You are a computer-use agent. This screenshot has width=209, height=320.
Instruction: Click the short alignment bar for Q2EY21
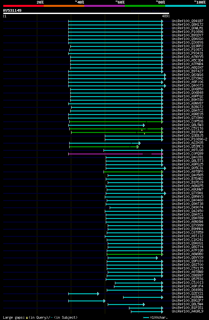click(x=84, y=294)
